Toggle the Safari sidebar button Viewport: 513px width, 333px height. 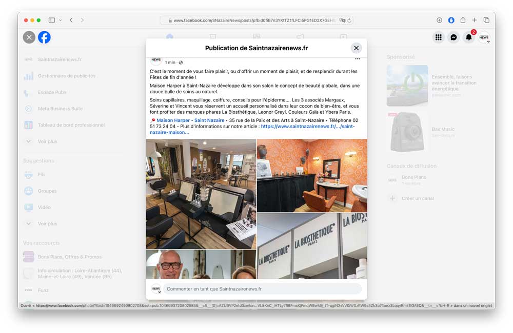[52, 20]
